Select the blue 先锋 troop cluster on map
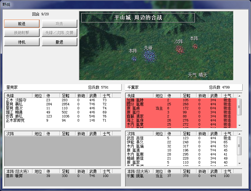The image size is (251, 191). tap(149, 56)
